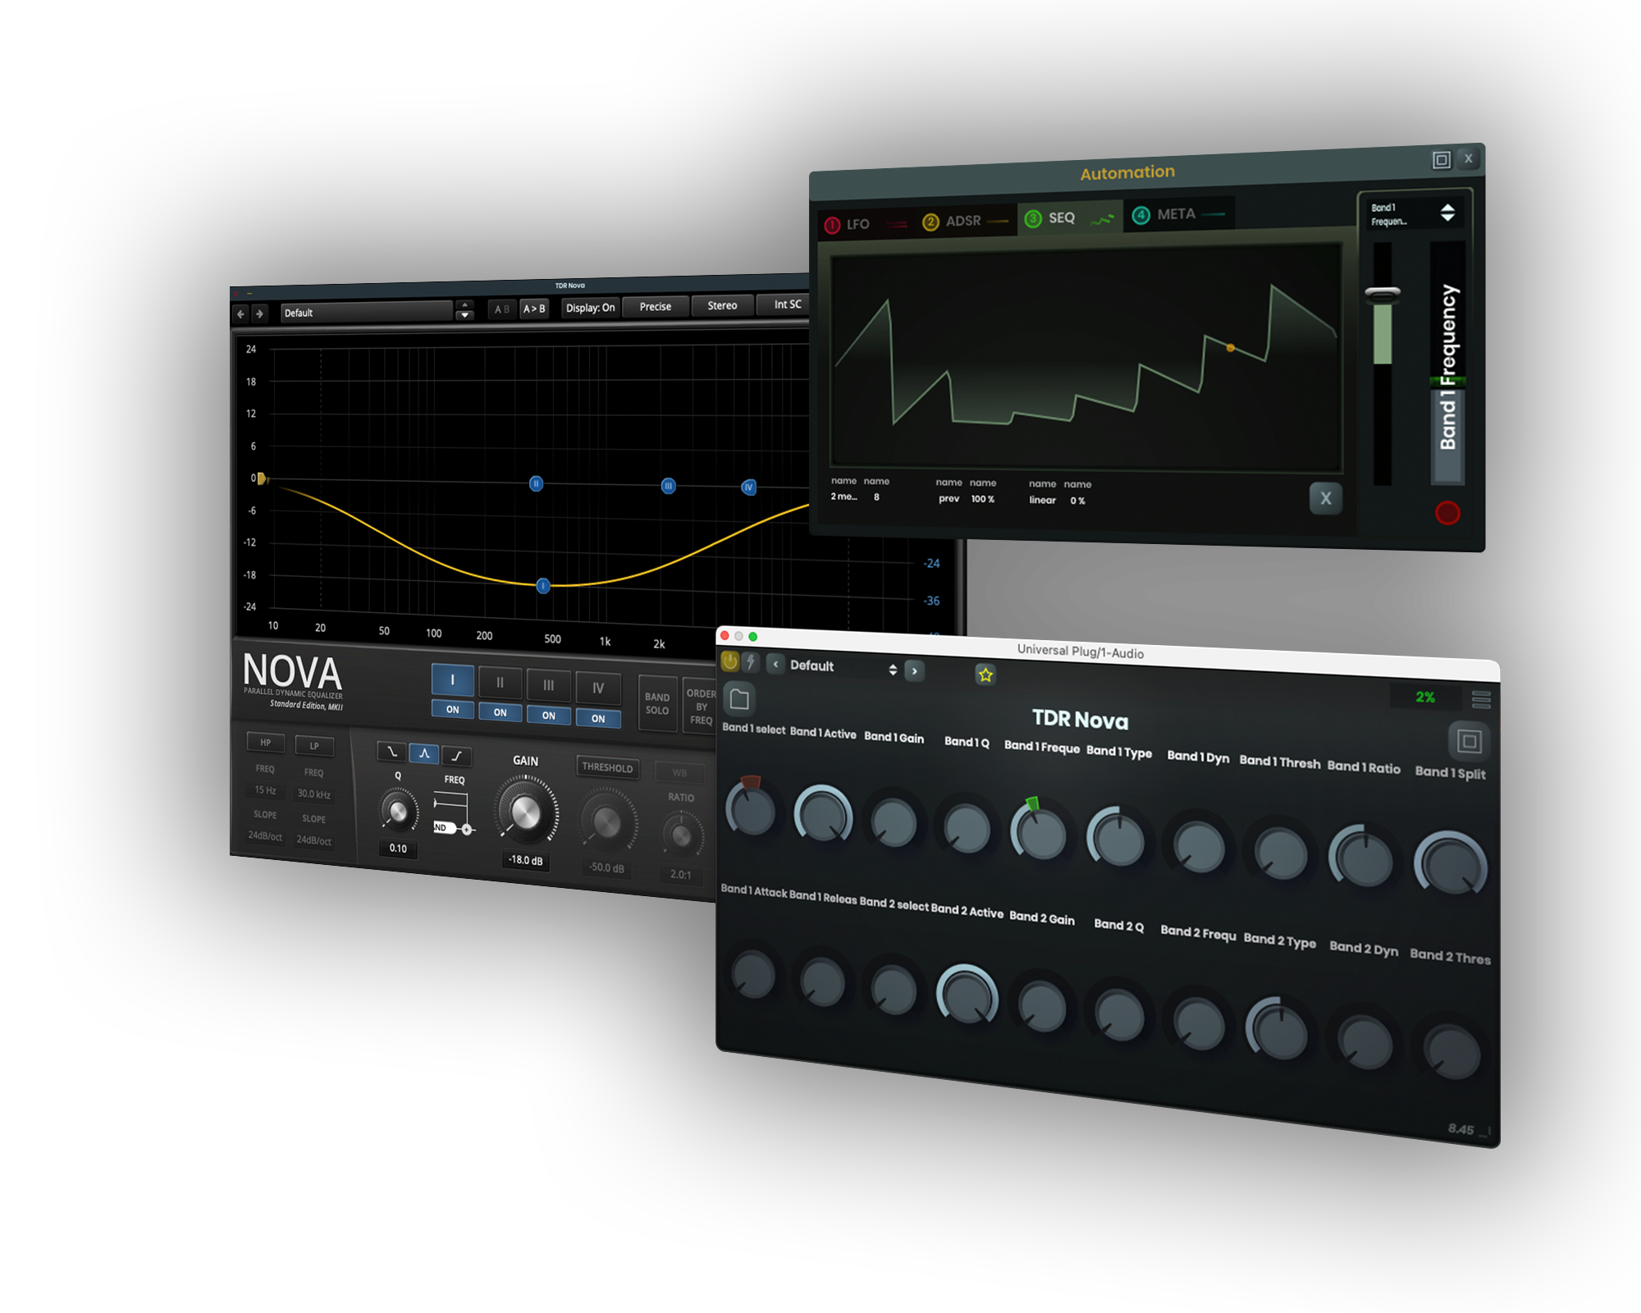1641x1313 pixels.
Task: Open the hamburger menu icon
Action: pyautogui.click(x=1481, y=699)
